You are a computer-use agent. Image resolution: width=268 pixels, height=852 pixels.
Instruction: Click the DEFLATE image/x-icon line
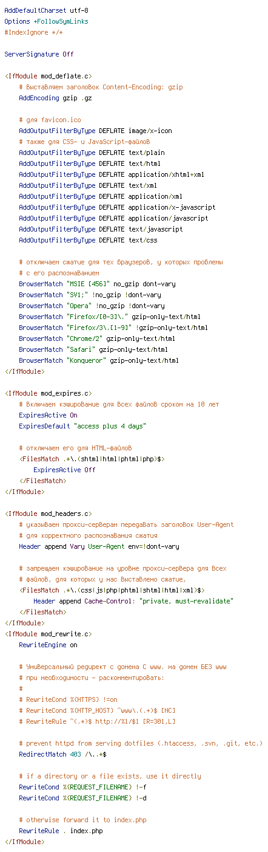pyautogui.click(x=95, y=131)
